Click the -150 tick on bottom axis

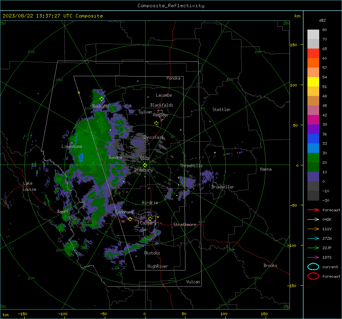tap(23, 314)
